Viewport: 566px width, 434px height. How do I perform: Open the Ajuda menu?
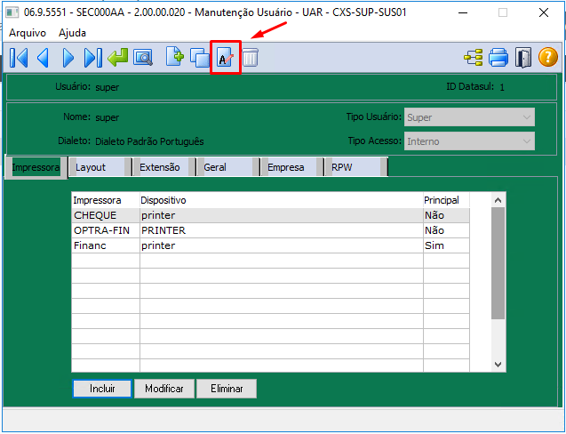coord(72,33)
